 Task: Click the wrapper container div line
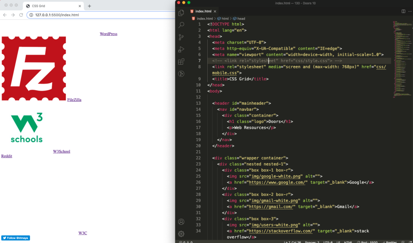click(250, 158)
